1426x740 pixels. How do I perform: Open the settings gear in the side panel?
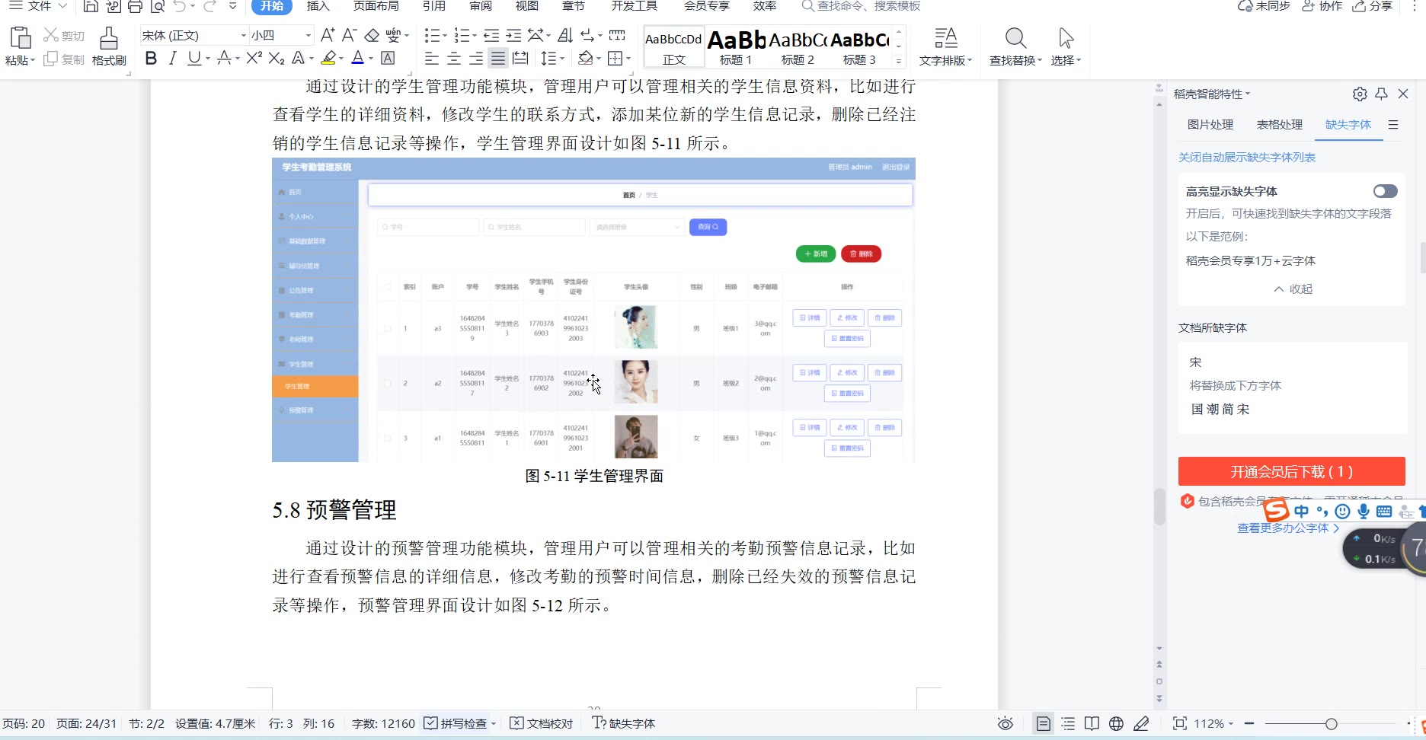1360,94
